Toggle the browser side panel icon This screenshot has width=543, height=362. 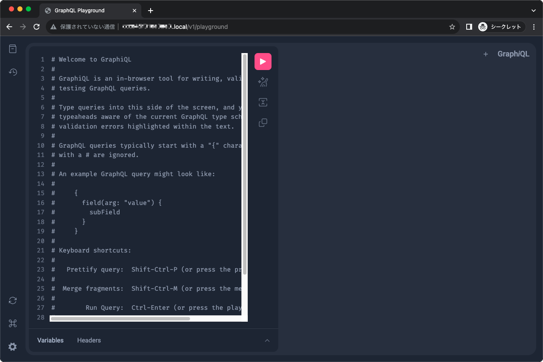click(x=469, y=27)
